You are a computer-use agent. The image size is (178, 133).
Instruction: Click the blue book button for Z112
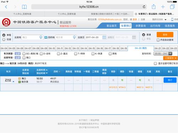click(x=170, y=80)
